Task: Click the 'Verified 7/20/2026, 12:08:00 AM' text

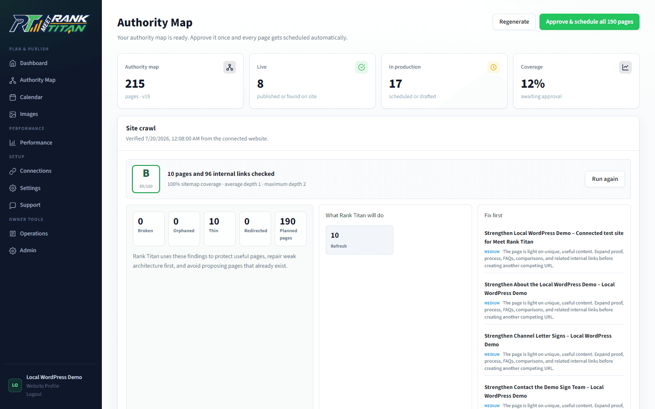Action: tap(197, 139)
